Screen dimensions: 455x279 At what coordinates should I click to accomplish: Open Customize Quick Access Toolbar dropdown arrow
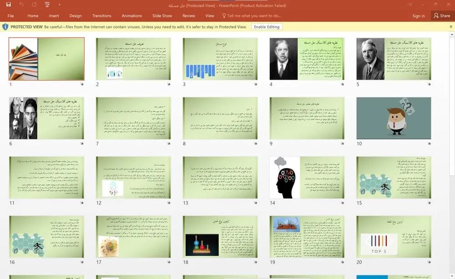coord(60,5)
